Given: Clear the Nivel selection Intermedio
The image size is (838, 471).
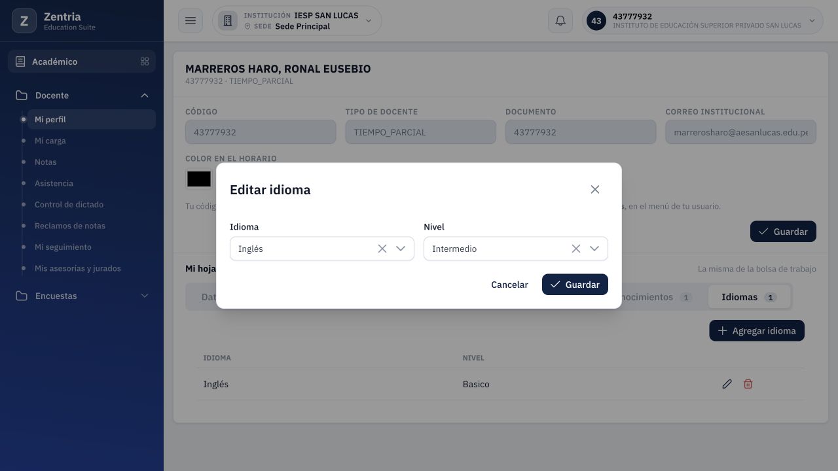Looking at the screenshot, I should point(576,249).
